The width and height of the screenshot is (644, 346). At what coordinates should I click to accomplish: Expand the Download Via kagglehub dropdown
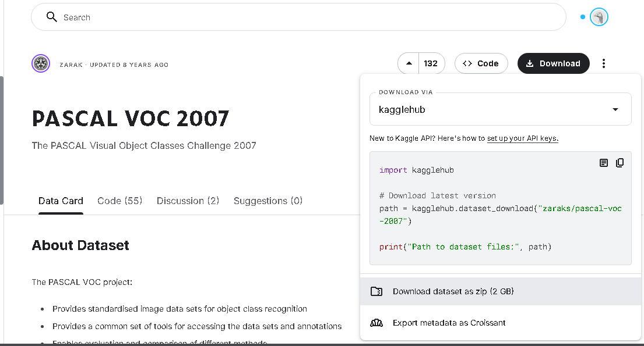[x=615, y=109]
